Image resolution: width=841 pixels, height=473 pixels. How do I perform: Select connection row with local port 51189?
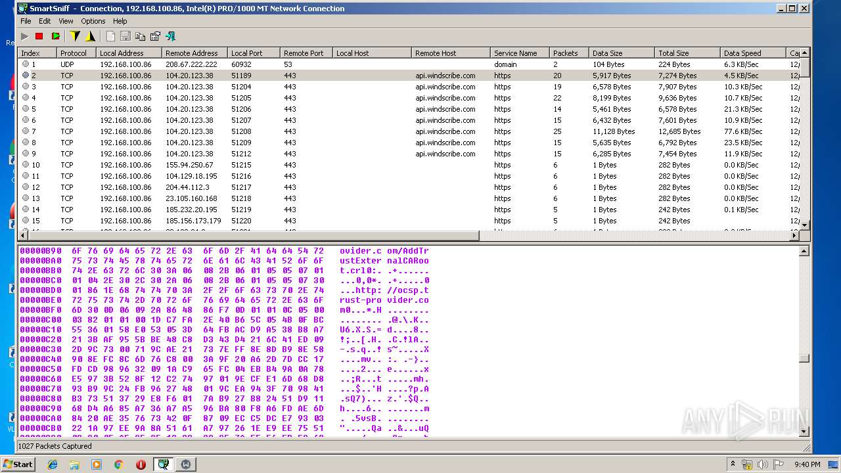[409, 76]
